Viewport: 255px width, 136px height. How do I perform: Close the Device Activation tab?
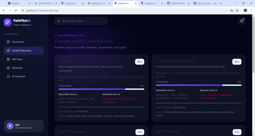(x=215, y=3)
